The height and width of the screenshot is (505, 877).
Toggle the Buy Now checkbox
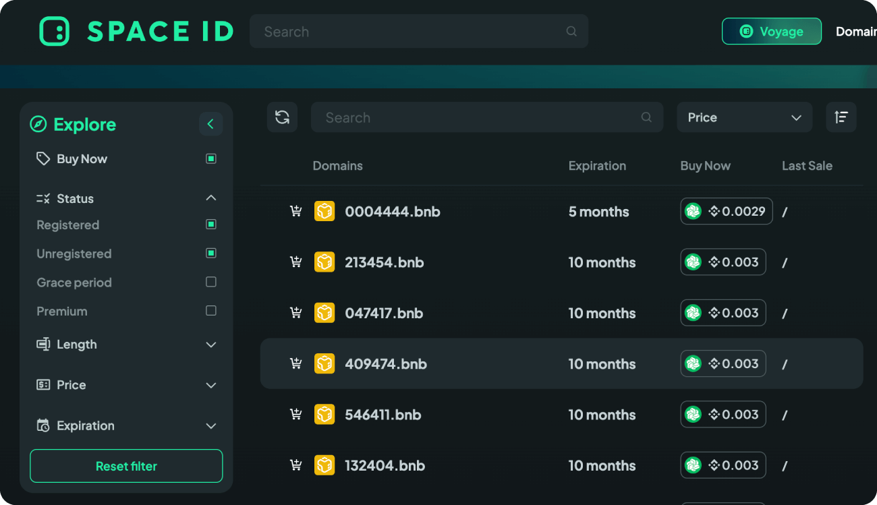[x=211, y=158]
